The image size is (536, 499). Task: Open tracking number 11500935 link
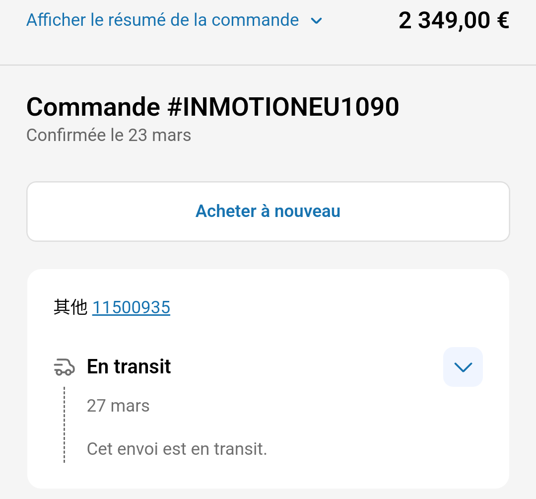[131, 307]
